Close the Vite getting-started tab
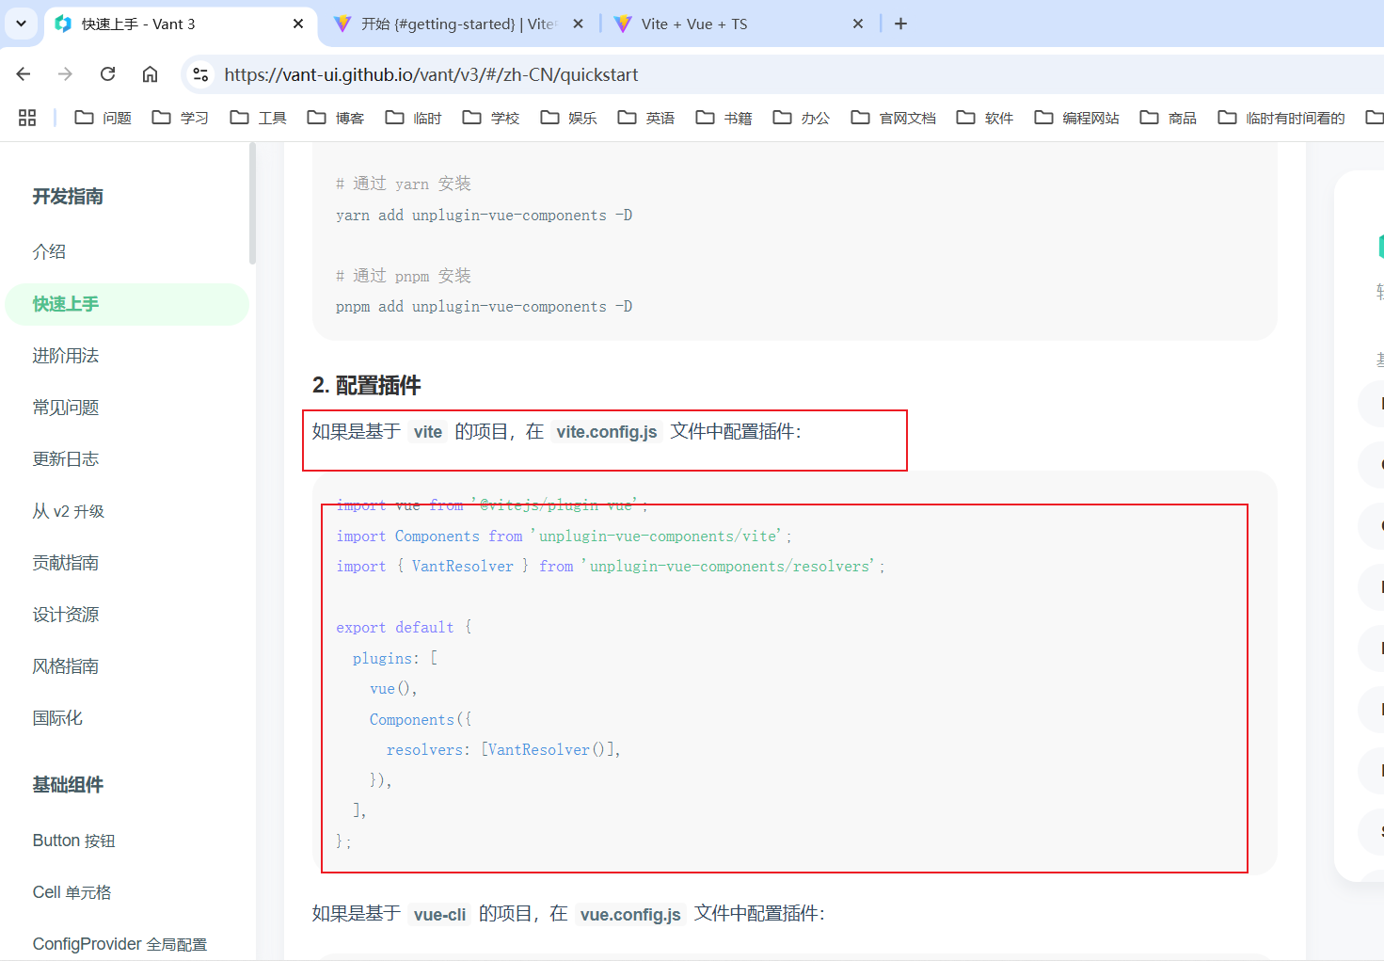 pos(578,24)
